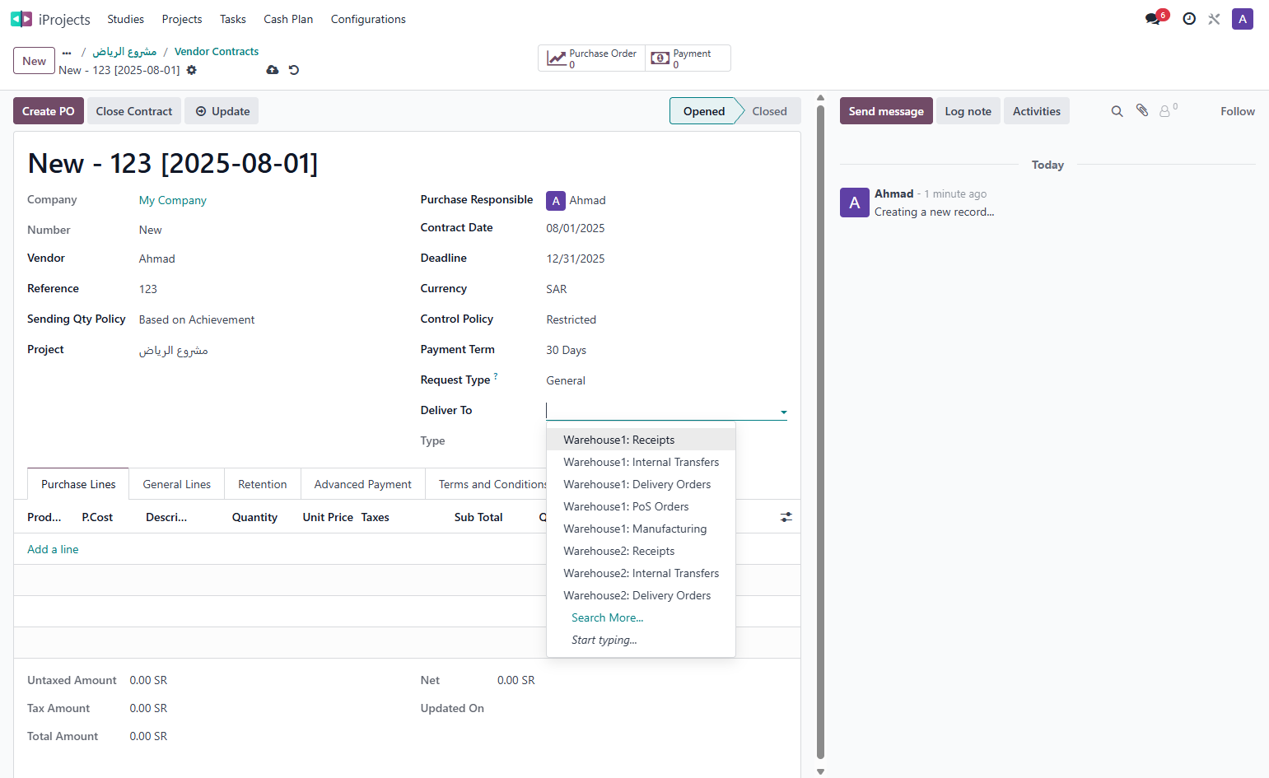Choose Warehouse1: Manufacturing option

tap(641, 529)
